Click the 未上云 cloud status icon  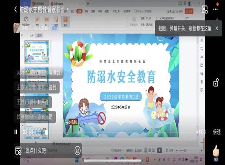(171, 11)
